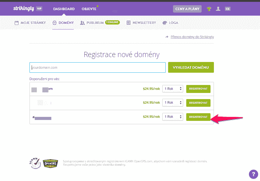The image size is (260, 181).
Task: Switch to Publikum tab
Action: tap(92, 23)
